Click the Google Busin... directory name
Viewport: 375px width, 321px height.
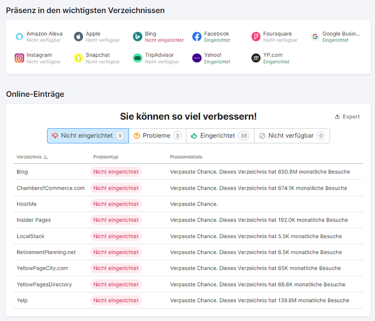341,33
